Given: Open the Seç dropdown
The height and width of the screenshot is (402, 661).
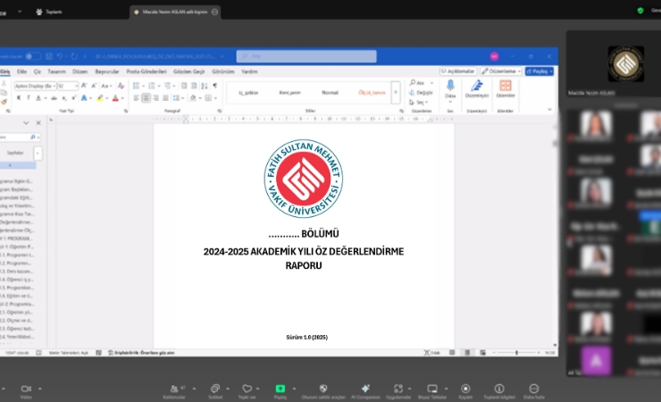Looking at the screenshot, I should pyautogui.click(x=419, y=103).
